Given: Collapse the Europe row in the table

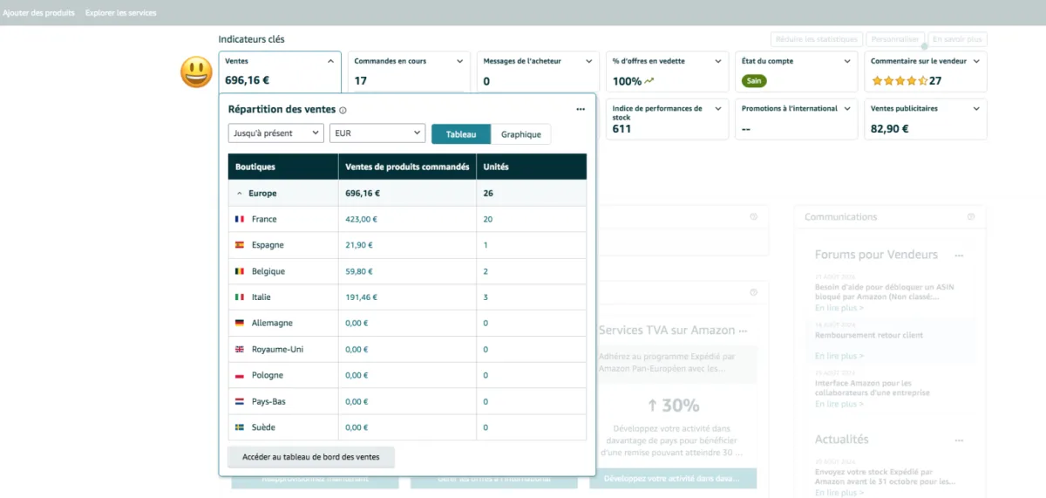Looking at the screenshot, I should 240,194.
